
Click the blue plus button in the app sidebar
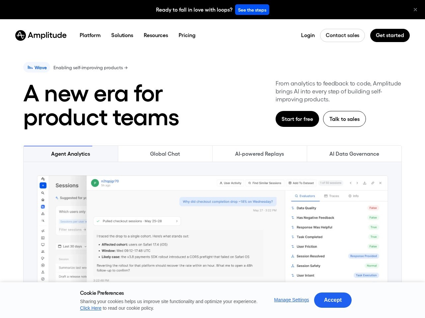coord(43,185)
